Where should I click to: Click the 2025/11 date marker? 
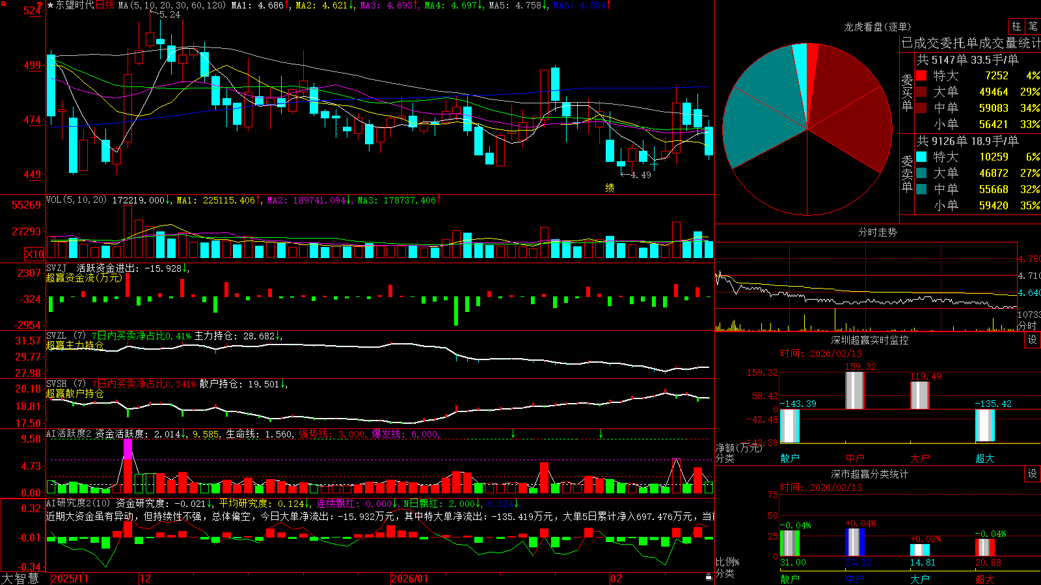click(x=70, y=578)
